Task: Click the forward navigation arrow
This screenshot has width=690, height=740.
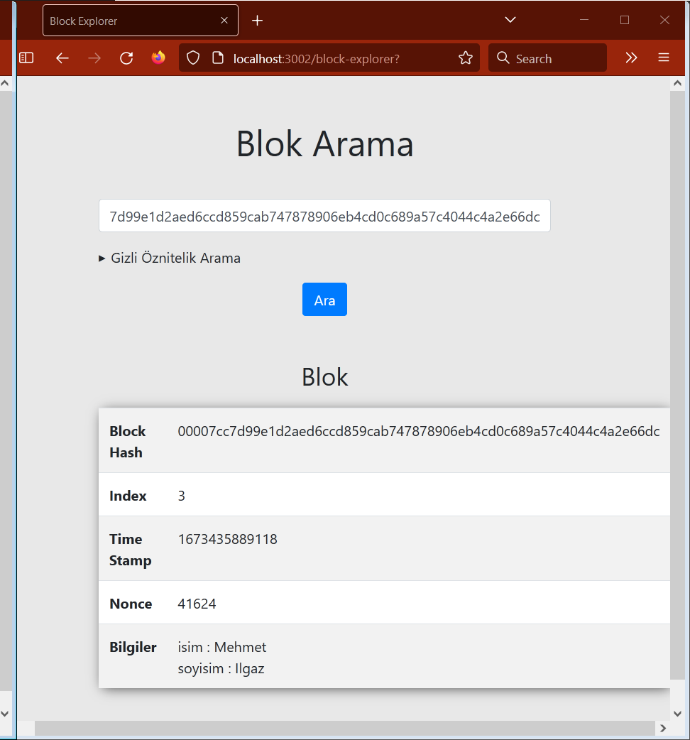Action: (94, 58)
